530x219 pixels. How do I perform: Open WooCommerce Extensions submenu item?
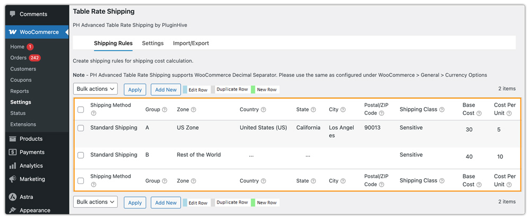point(23,125)
